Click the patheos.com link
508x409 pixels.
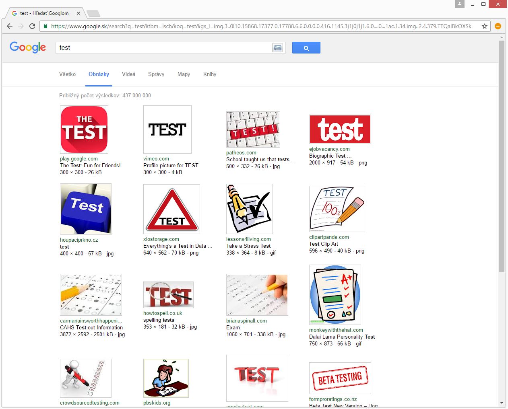tap(241, 153)
